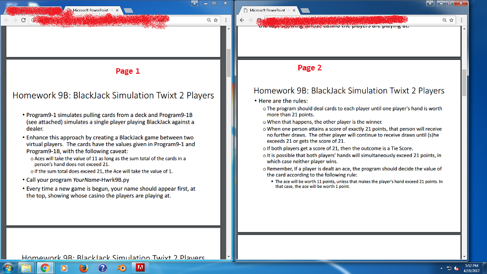The height and width of the screenshot is (274, 487).
Task: Click the Reload button in the left browser
Action: 23,20
